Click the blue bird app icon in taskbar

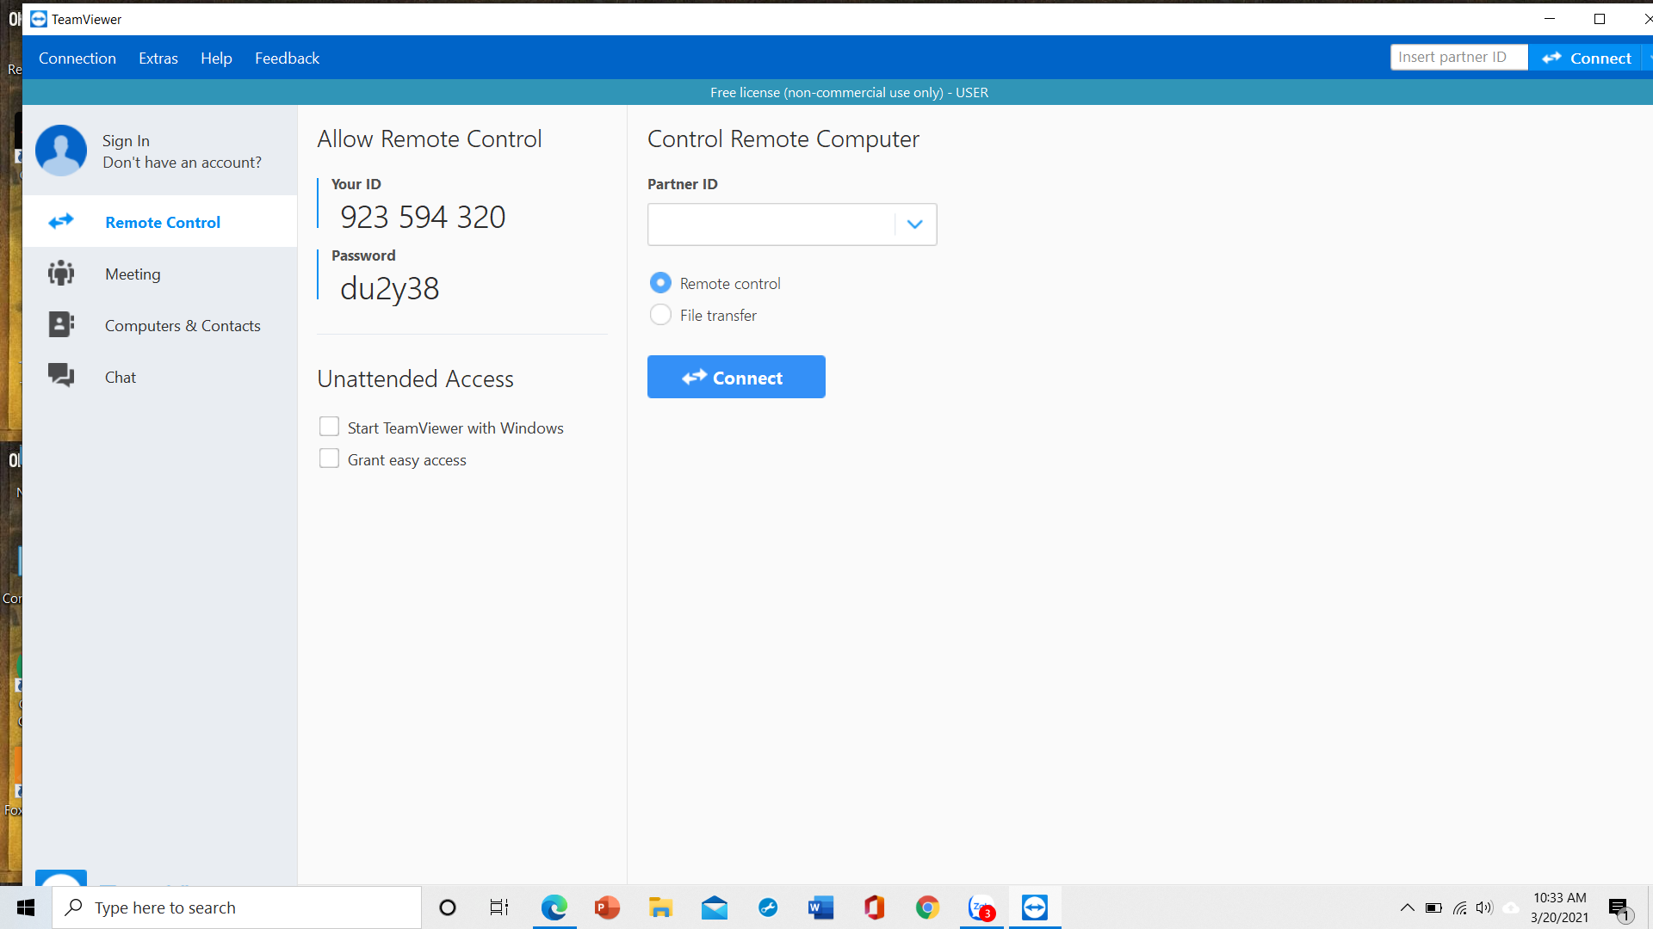(x=768, y=907)
